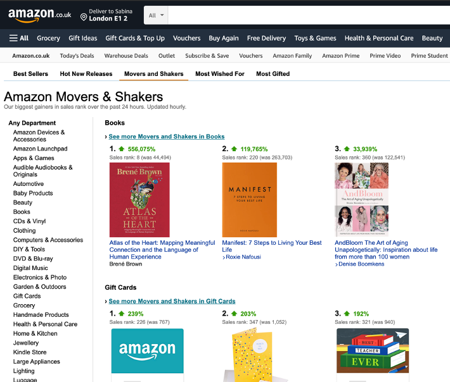The height and width of the screenshot is (382, 450).
Task: Select Kindle Store department
Action: (30, 352)
